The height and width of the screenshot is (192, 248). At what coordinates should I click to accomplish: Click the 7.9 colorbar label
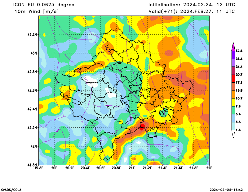[x=238, y=106]
